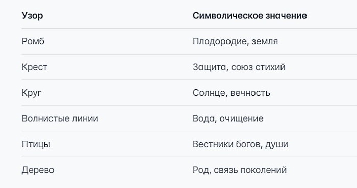The height and width of the screenshot is (188, 357).
Task: Click the word "земля" in the first row
Action: pyautogui.click(x=265, y=42)
